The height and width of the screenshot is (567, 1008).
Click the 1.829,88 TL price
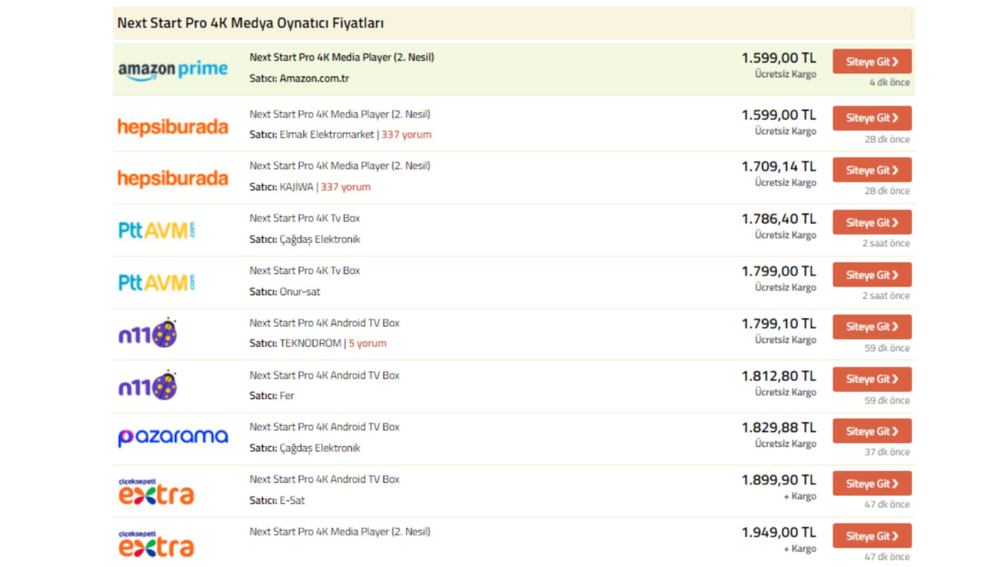779,428
